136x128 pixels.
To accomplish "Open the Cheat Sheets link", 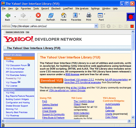I will 49,111.
